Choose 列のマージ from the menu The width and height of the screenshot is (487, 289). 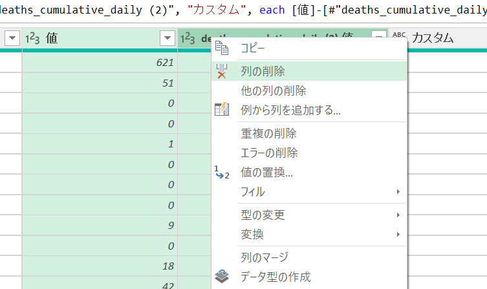tap(264, 257)
